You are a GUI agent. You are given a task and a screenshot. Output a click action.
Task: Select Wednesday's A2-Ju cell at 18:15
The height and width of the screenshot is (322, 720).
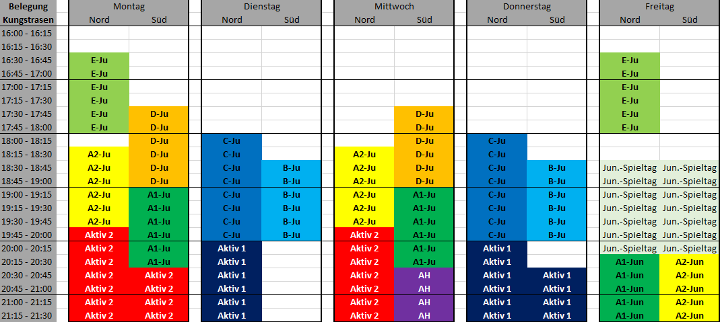(x=364, y=155)
